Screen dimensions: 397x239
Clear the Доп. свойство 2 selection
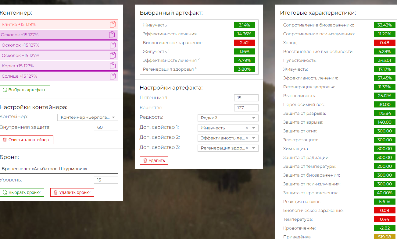(x=247, y=138)
